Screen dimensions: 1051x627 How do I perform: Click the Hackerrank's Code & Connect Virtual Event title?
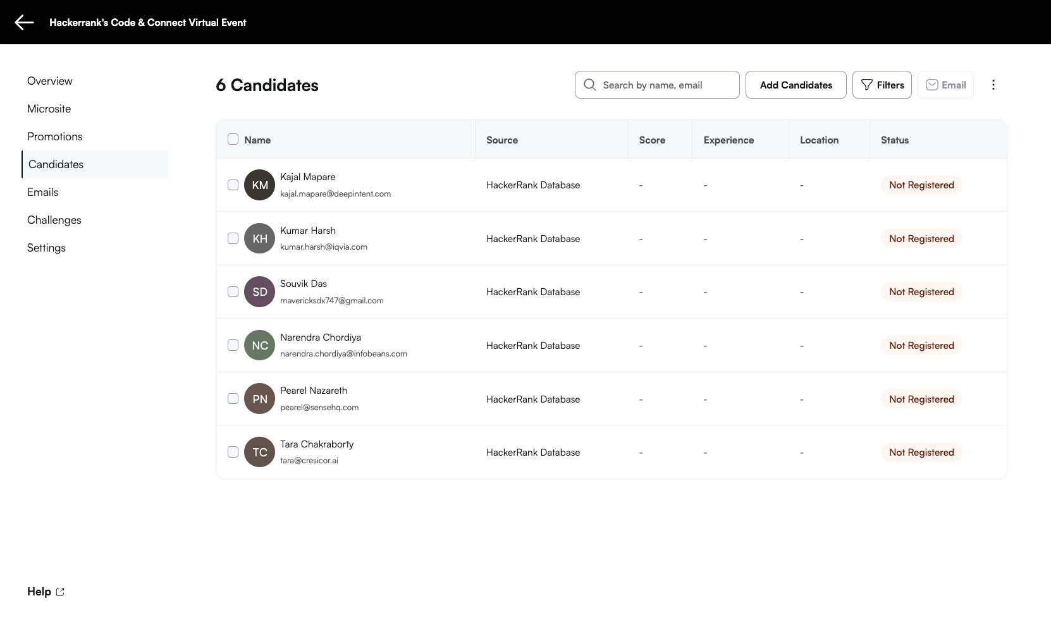148,22
